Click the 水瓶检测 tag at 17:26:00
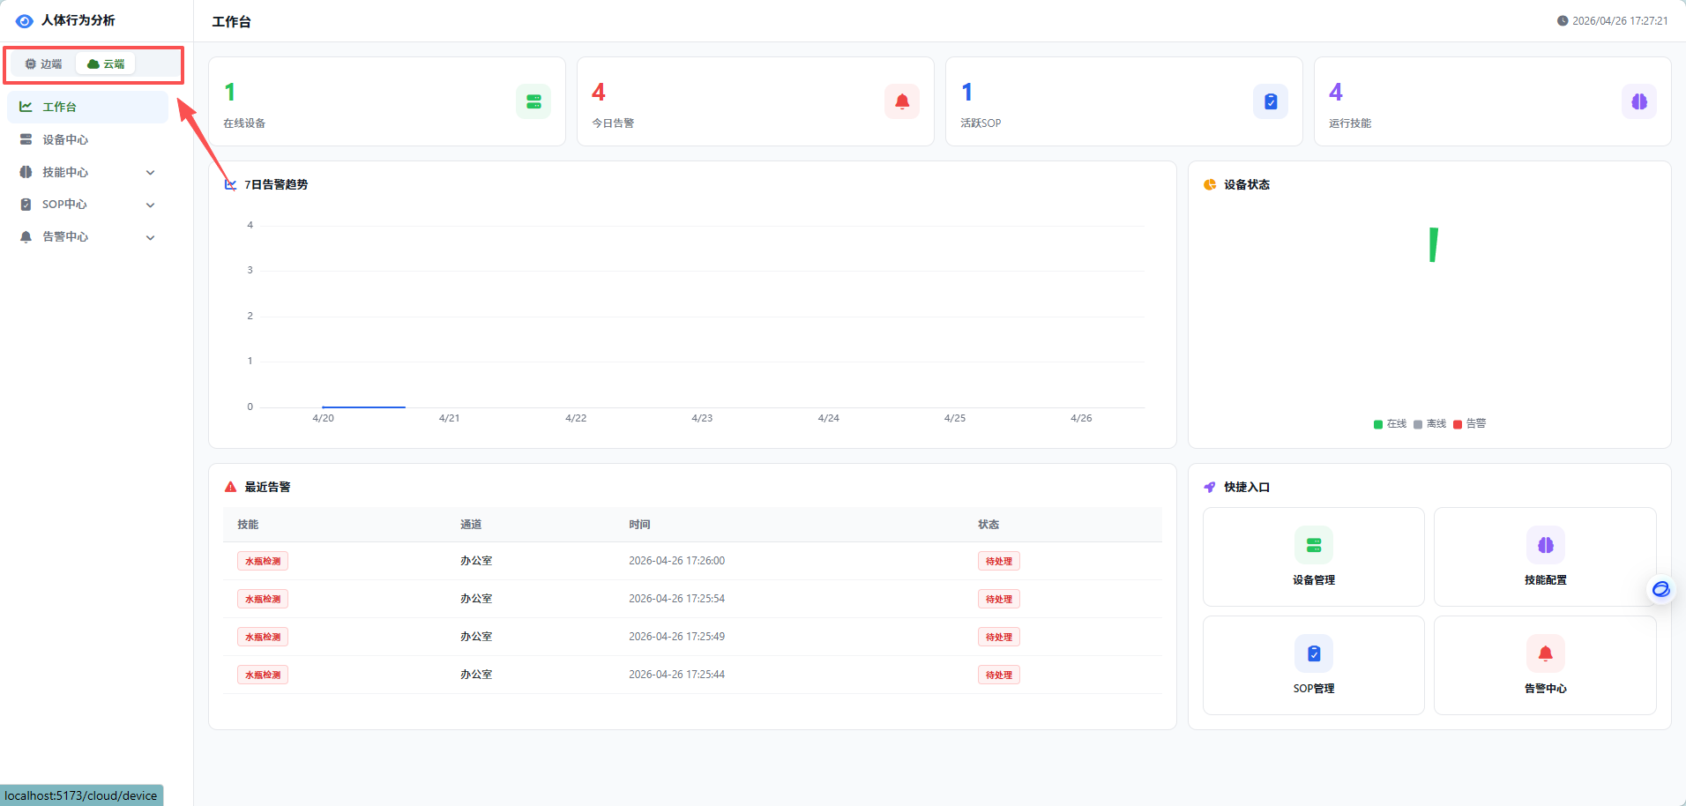This screenshot has width=1686, height=806. click(x=263, y=561)
